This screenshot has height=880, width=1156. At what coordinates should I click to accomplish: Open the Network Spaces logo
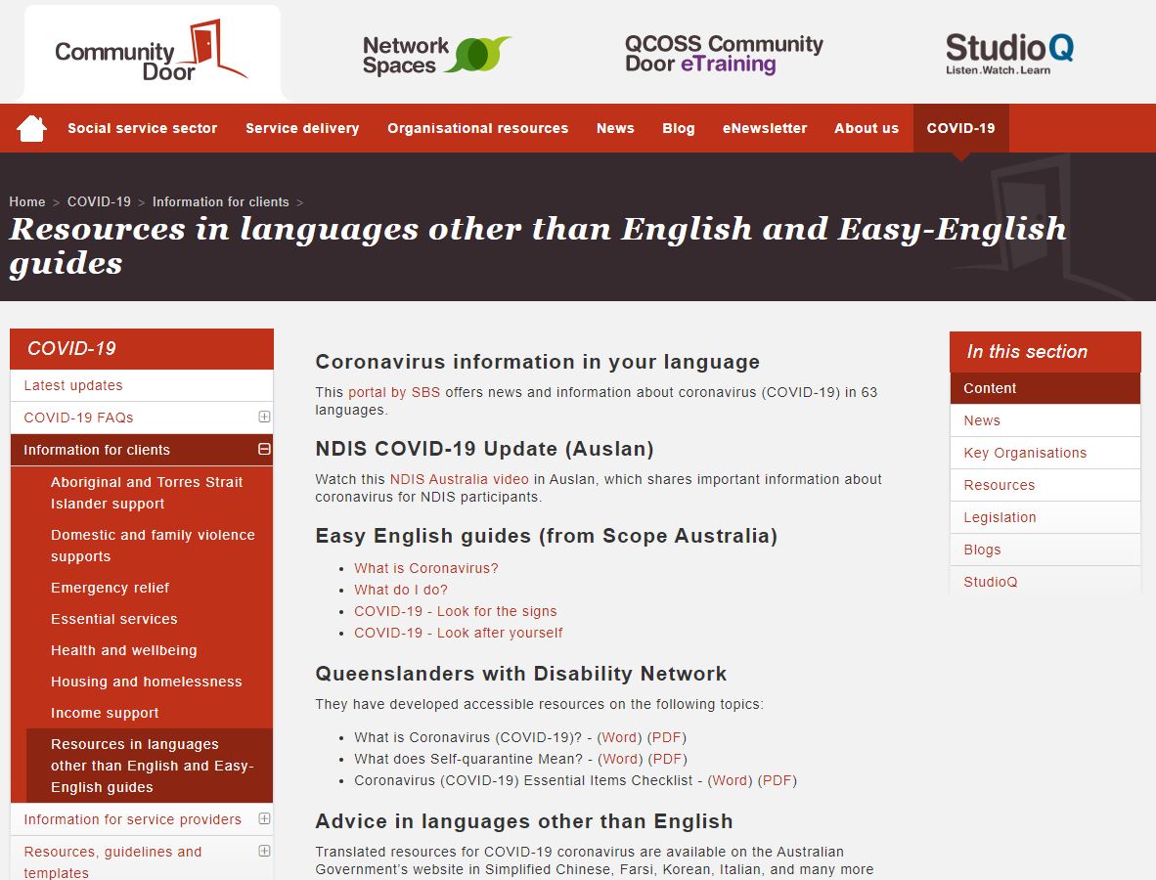pos(436,55)
